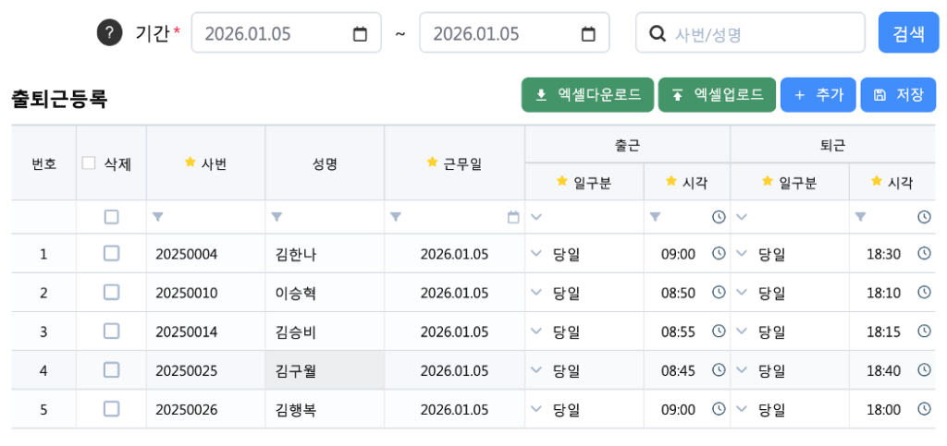
Task: Open the start date calendar picker
Action: (x=361, y=34)
